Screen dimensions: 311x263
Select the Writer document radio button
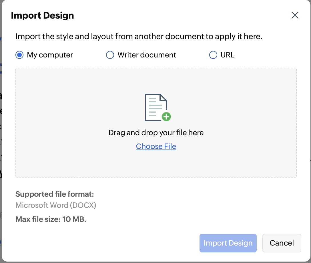tap(110, 55)
